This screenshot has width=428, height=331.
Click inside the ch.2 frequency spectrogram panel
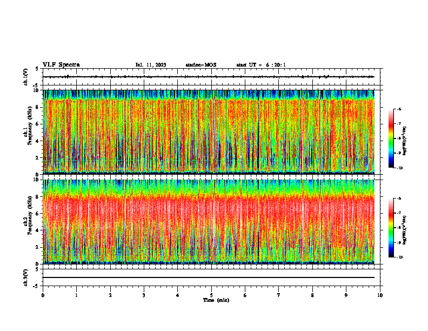209,222
